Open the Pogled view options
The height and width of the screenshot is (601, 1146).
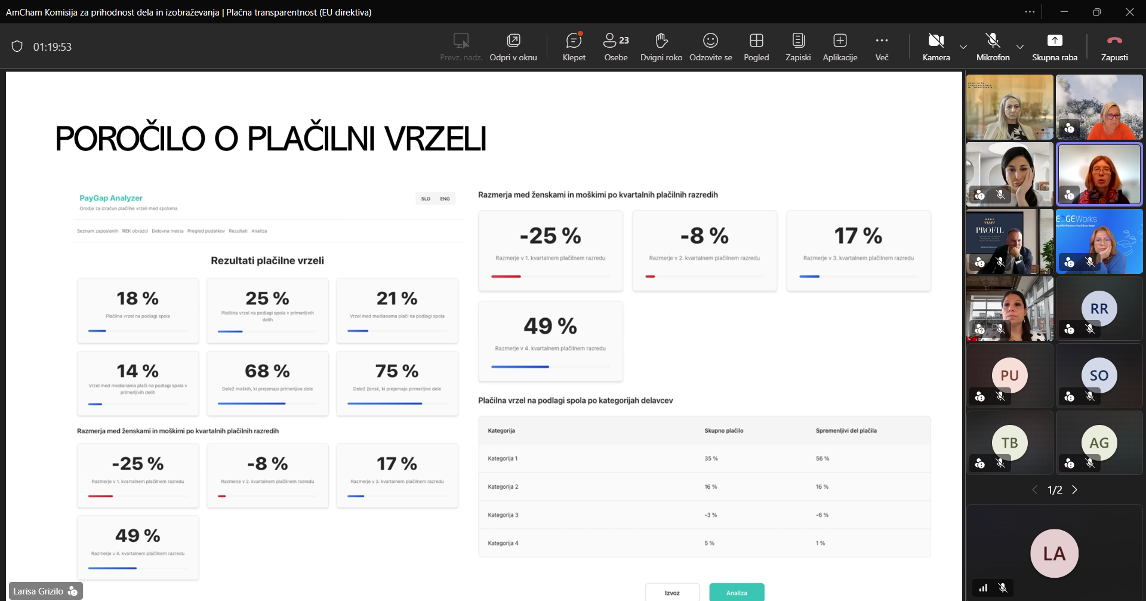tap(756, 47)
